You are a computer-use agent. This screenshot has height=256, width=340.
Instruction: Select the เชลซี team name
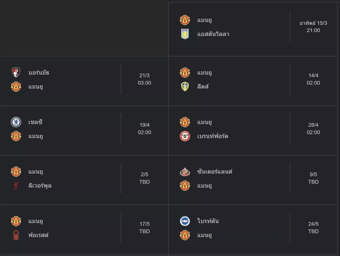click(x=35, y=122)
